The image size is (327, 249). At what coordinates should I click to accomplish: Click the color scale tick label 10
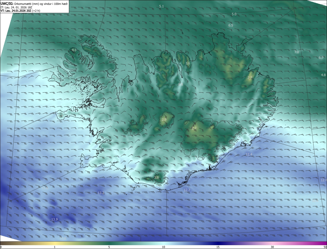pos(163,247)
